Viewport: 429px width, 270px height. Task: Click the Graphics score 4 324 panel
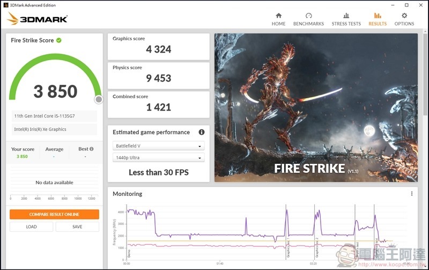pyautogui.click(x=158, y=46)
